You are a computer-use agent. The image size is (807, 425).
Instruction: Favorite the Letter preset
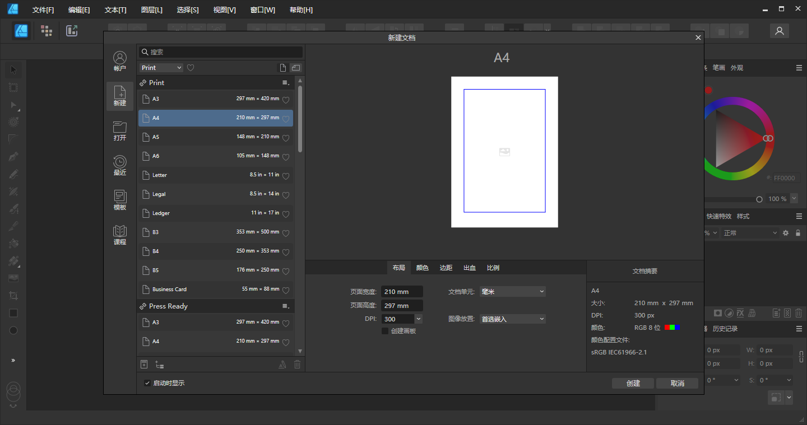tap(286, 176)
